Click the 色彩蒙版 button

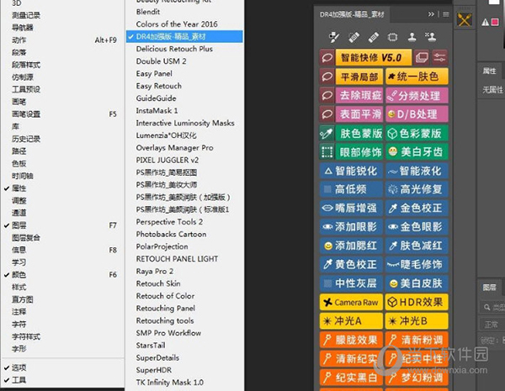417,133
